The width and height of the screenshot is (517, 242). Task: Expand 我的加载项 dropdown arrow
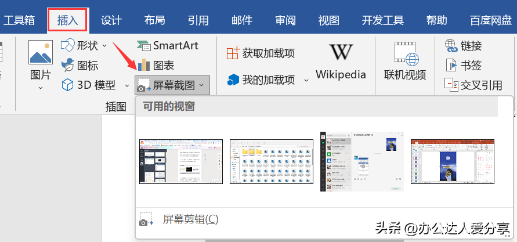click(x=306, y=80)
